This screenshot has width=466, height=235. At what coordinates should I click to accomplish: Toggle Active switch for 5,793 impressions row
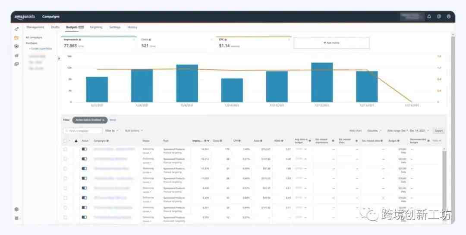pos(85,217)
